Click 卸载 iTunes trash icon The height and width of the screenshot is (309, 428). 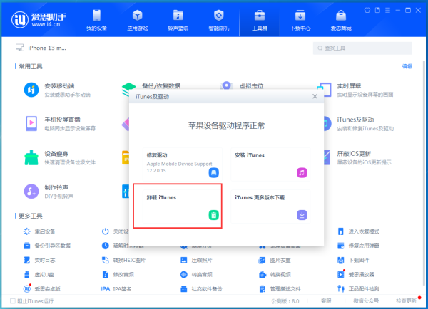[213, 214]
